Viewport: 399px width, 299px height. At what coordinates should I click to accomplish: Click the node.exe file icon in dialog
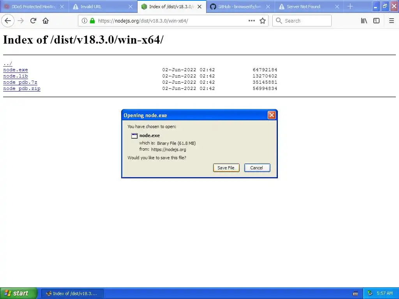point(134,136)
